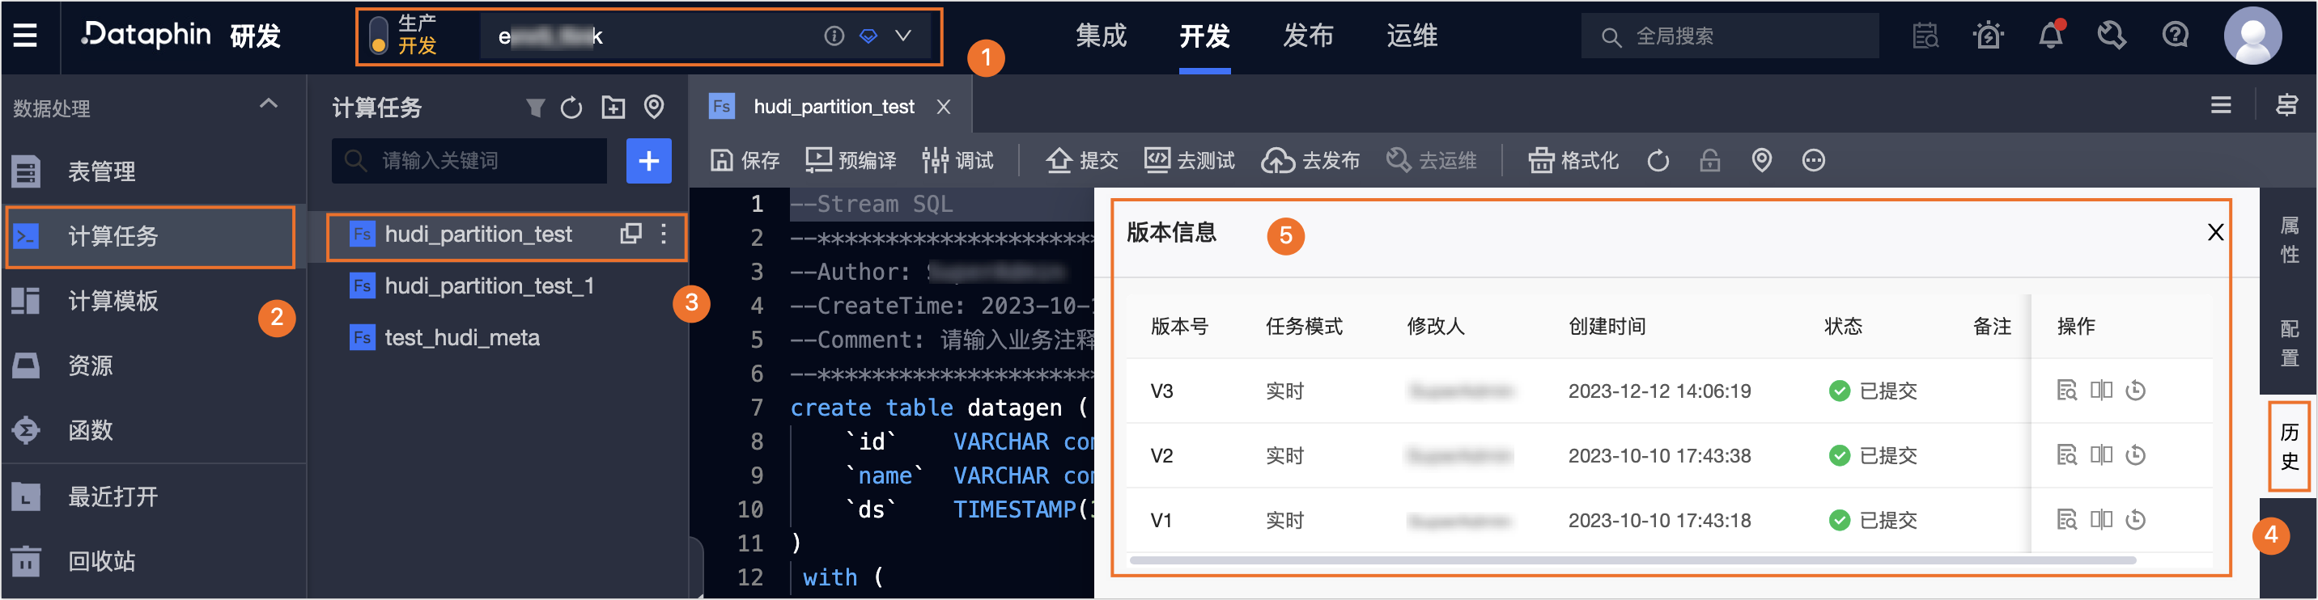Image resolution: width=2318 pixels, height=600 pixels.
Task: Click the blue plus new task button
Action: [x=649, y=160]
